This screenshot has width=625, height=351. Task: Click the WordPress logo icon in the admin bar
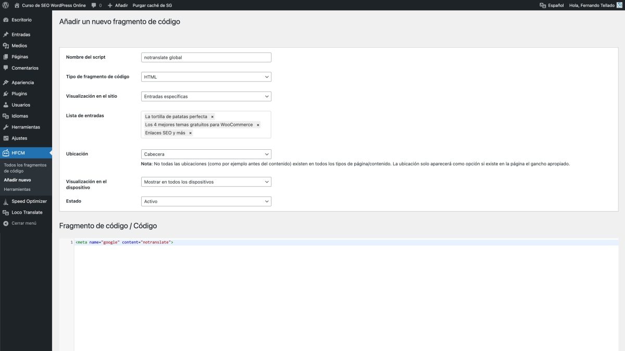point(5,5)
